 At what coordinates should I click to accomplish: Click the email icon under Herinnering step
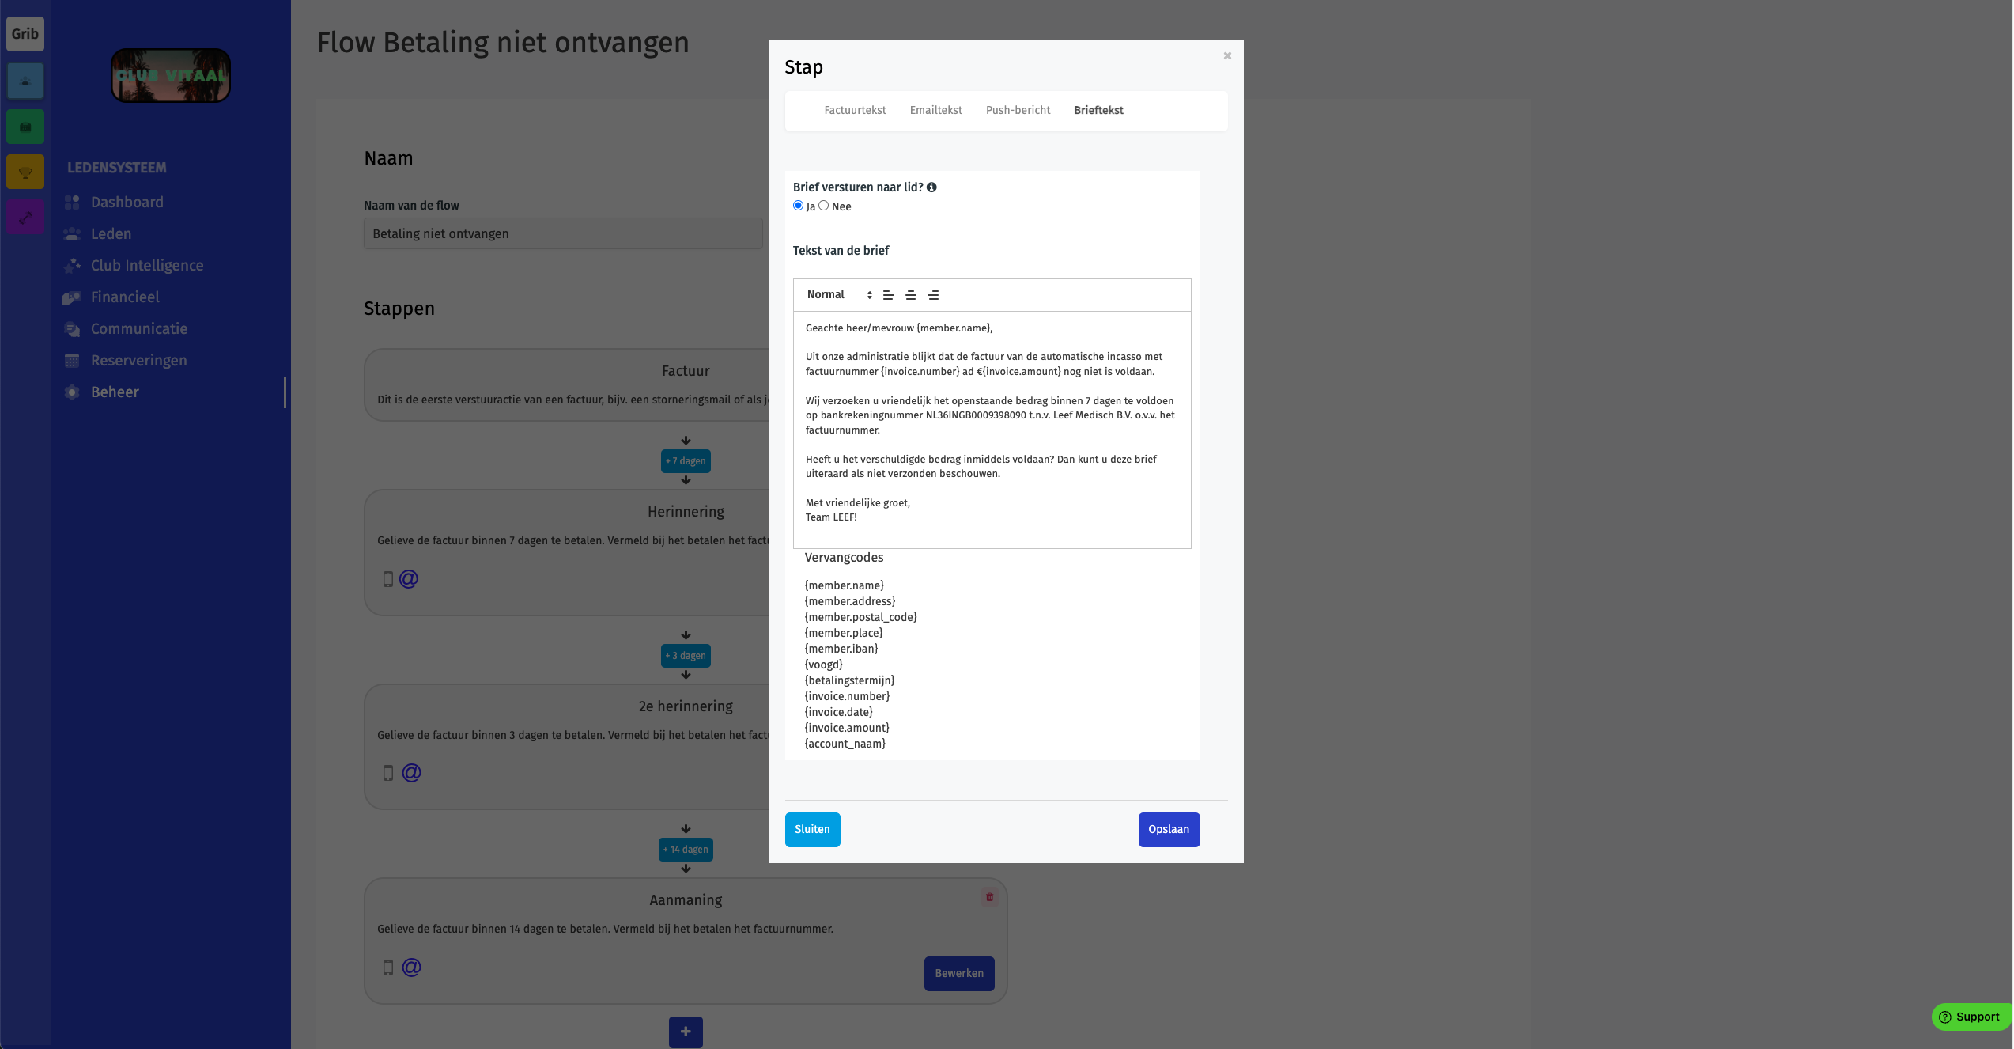tap(409, 579)
